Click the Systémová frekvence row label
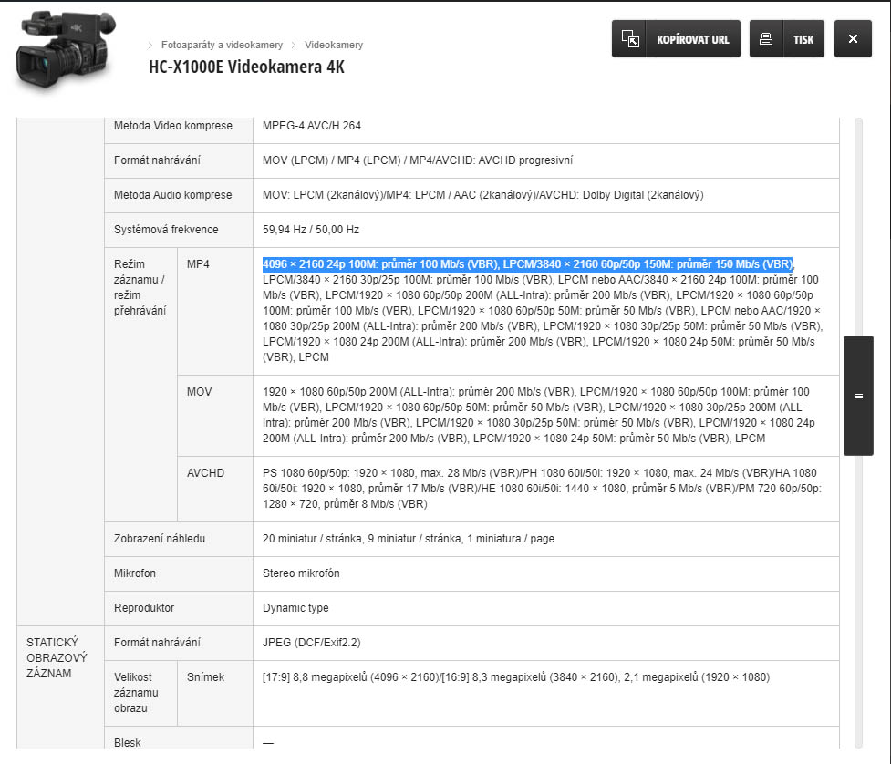891x764 pixels. [x=166, y=230]
